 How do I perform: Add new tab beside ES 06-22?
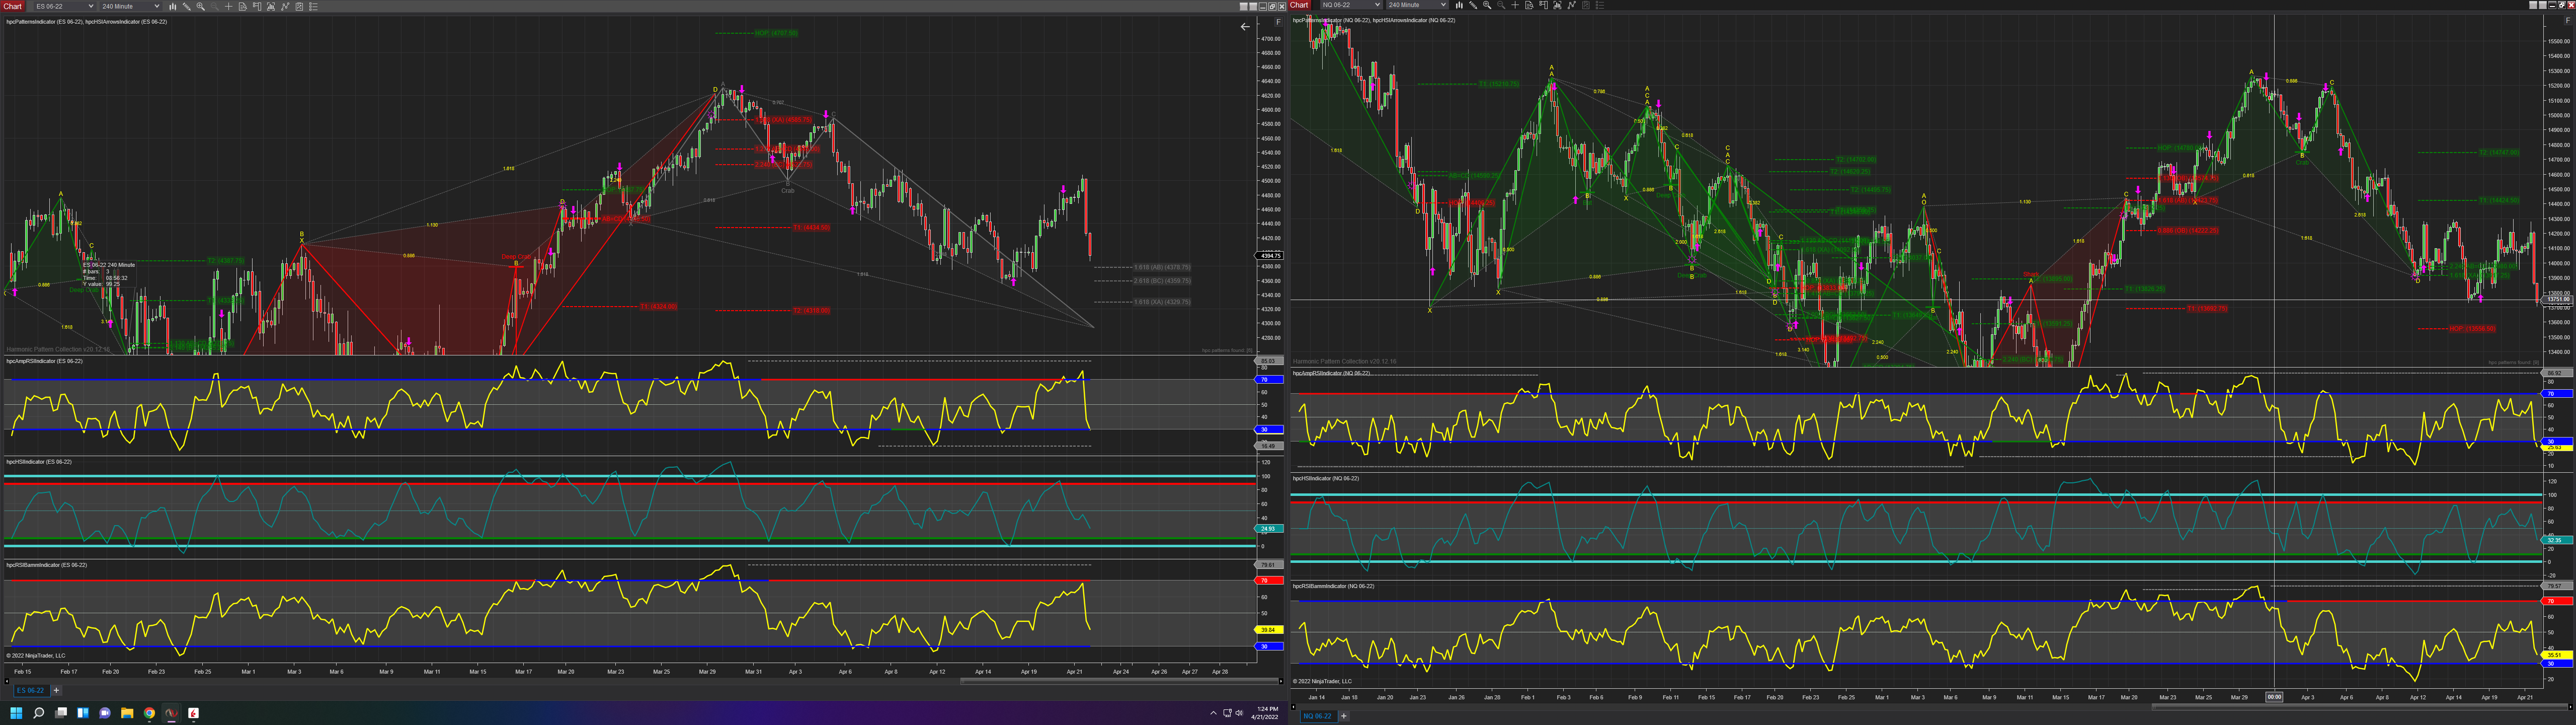57,690
